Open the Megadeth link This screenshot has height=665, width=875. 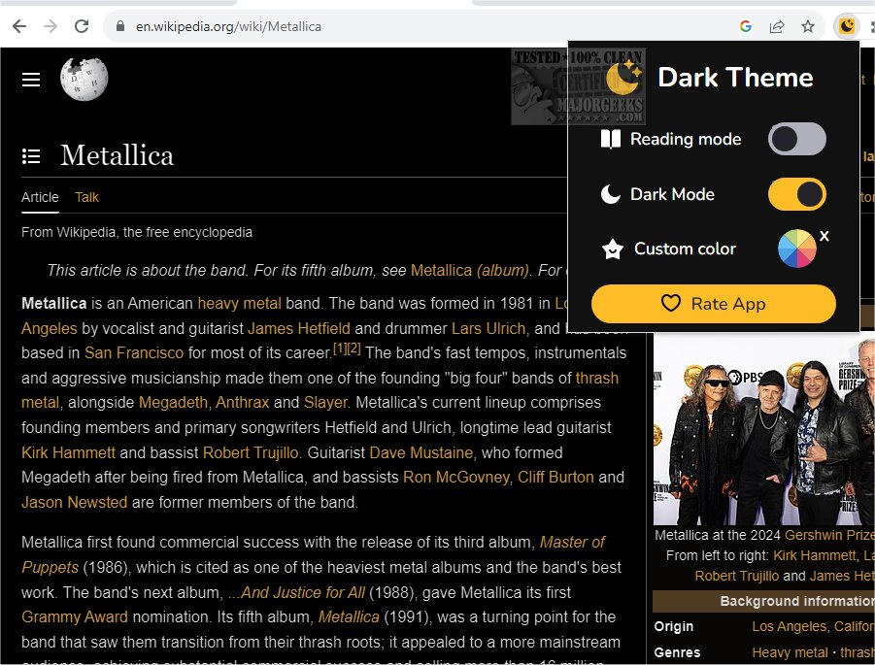pos(173,402)
